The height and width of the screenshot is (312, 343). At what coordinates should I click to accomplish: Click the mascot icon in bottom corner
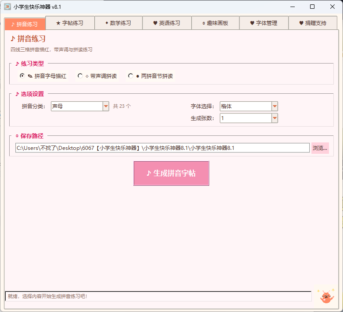click(326, 296)
